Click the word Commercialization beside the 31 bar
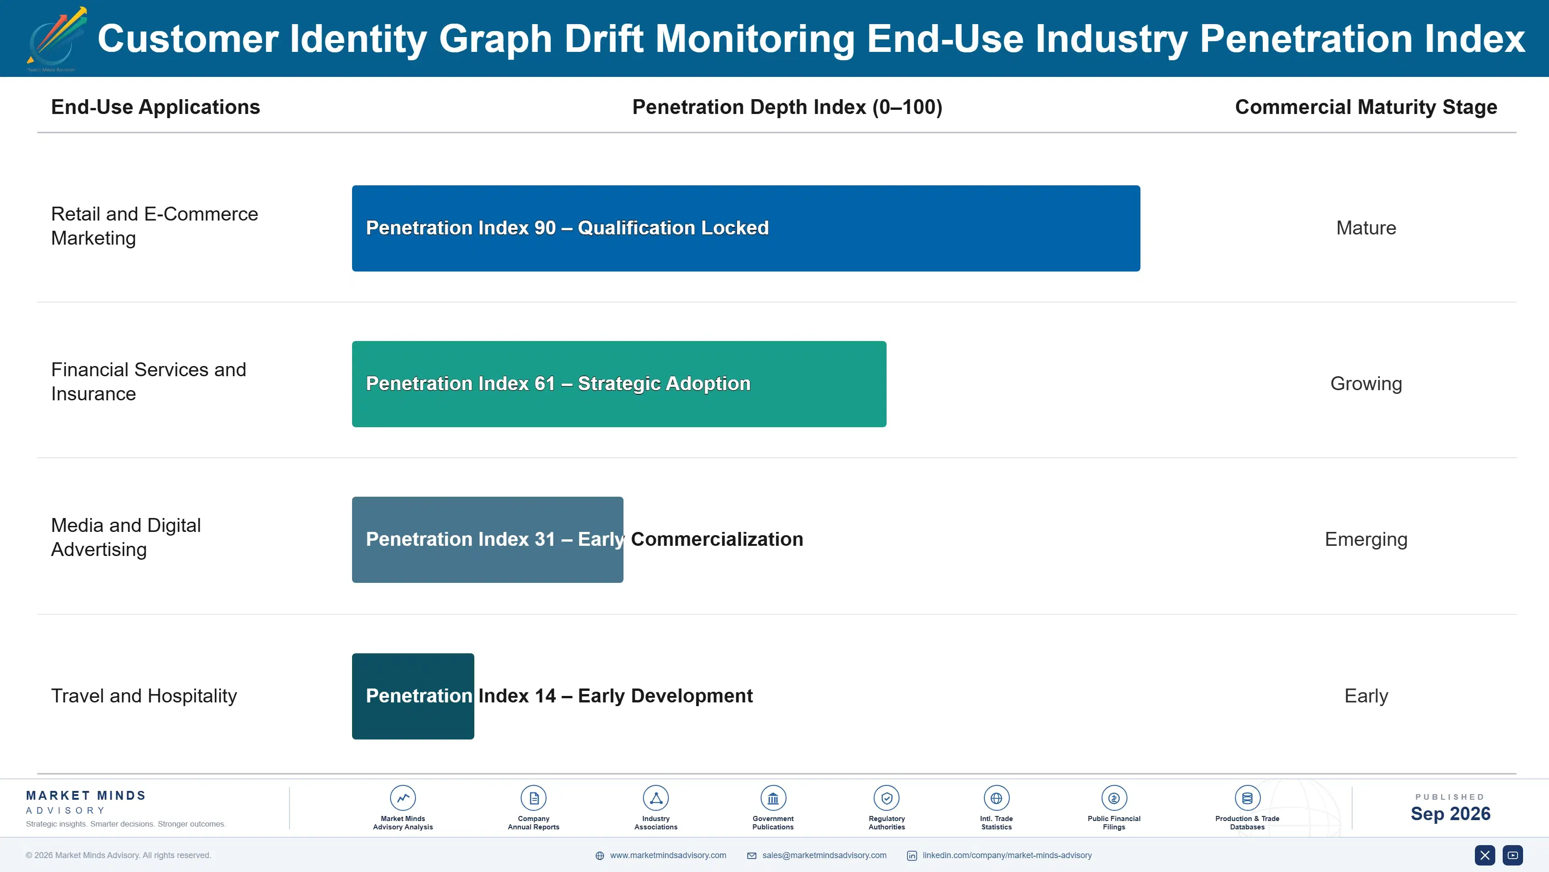The width and height of the screenshot is (1549, 872). tap(717, 539)
